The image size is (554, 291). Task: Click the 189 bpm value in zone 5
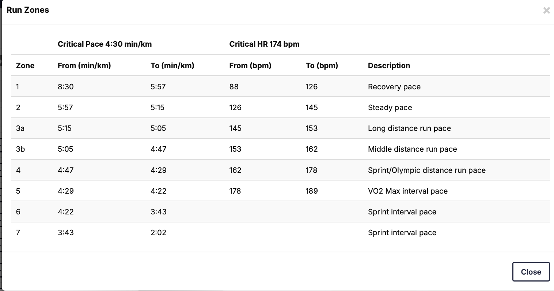(x=311, y=191)
